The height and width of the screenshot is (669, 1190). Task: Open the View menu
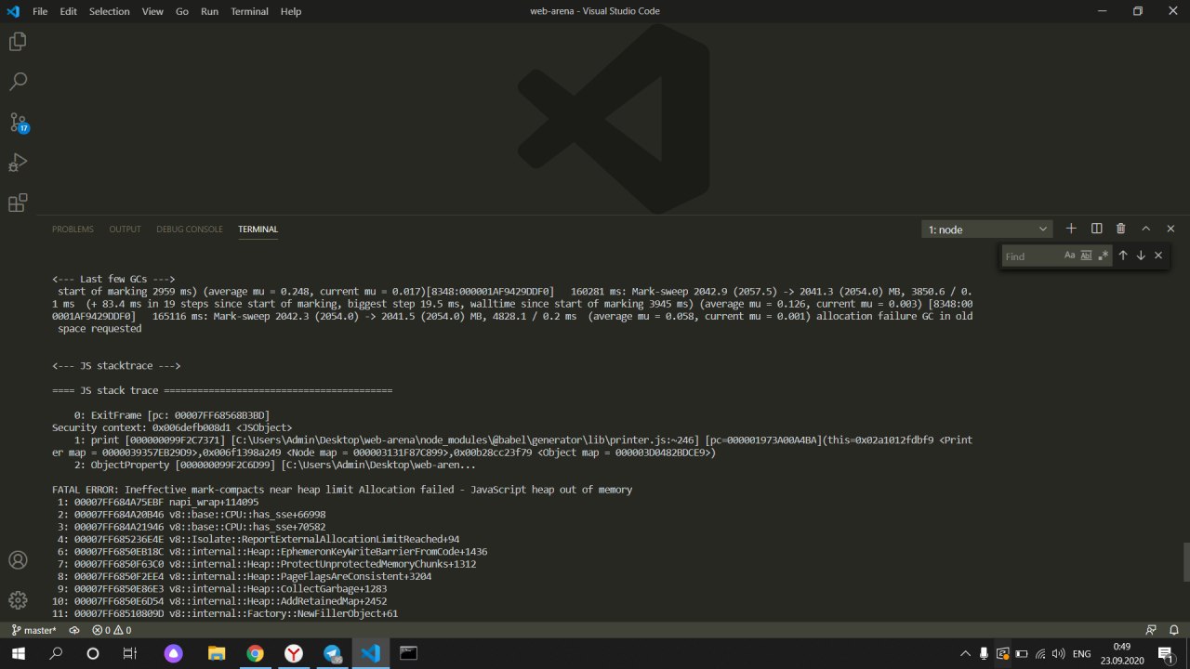click(x=153, y=11)
